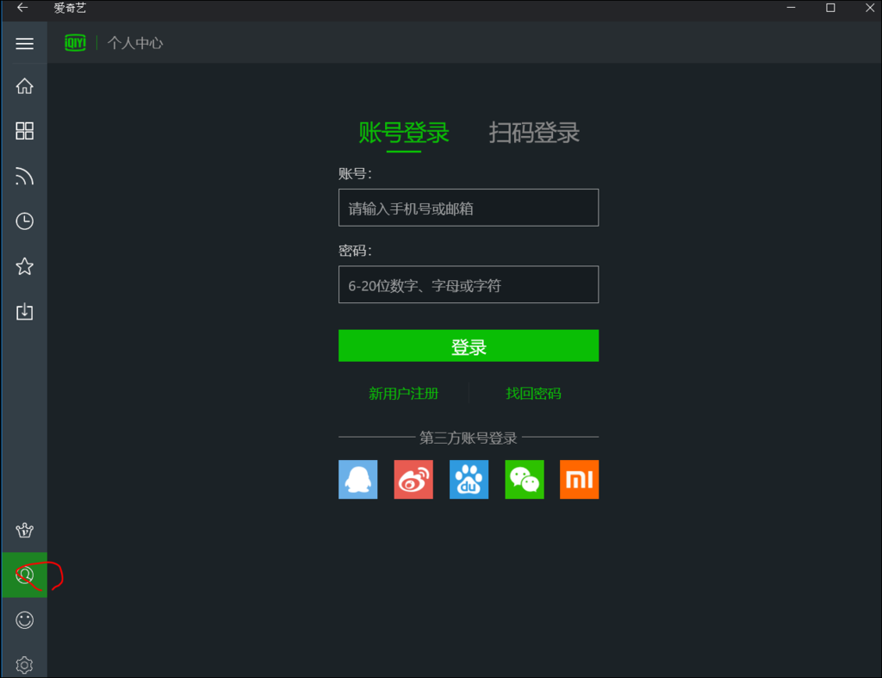Open the hamburger menu in the sidebar

[x=24, y=43]
